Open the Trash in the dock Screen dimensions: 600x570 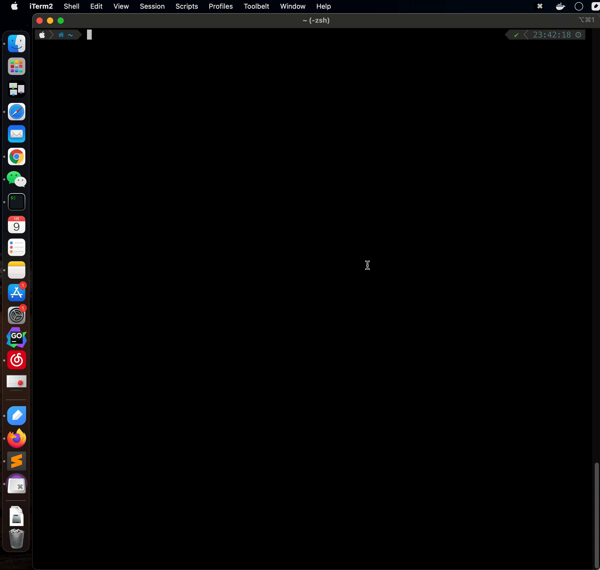point(16,539)
